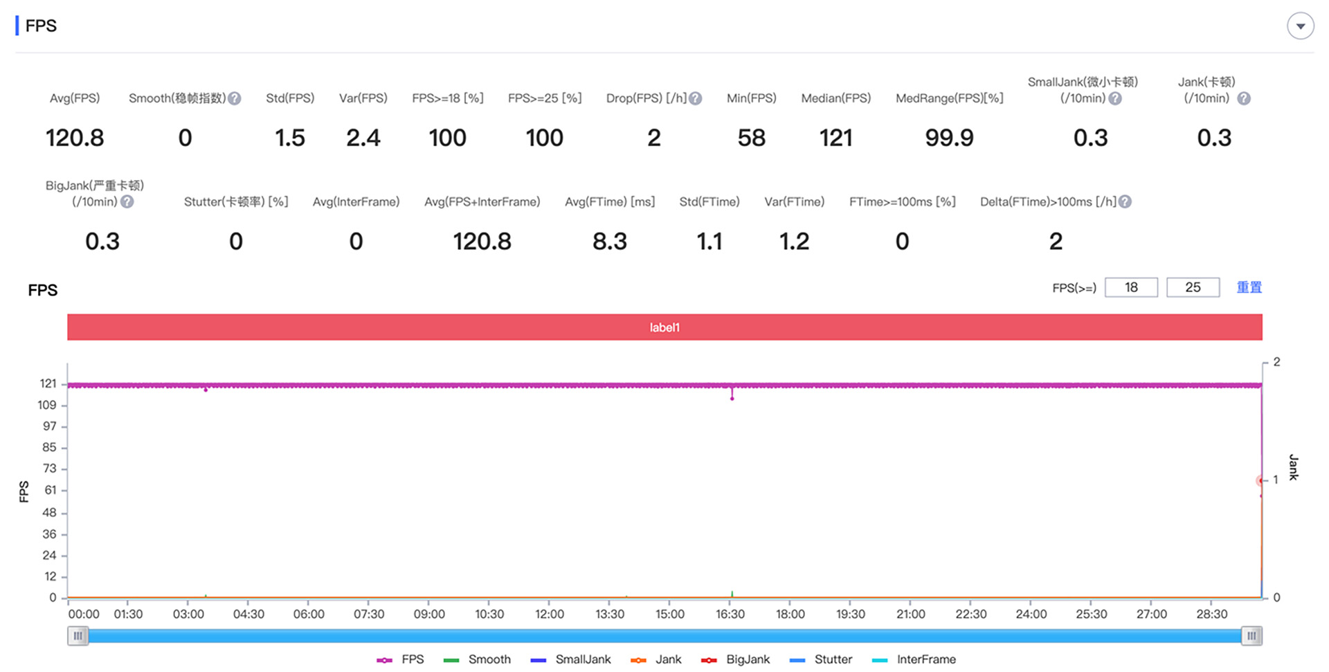Open help icon next to Drop(FPS) [/h]
Image resolution: width=1329 pixels, height=672 pixels.
pos(696,99)
